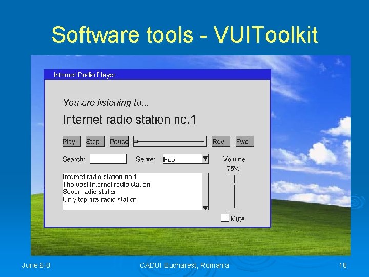The width and height of the screenshot is (369, 277).
Task: Click the Volume slider thumb
Action: coord(234,184)
